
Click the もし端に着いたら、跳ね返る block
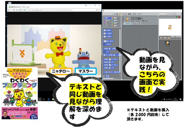pos(111,72)
